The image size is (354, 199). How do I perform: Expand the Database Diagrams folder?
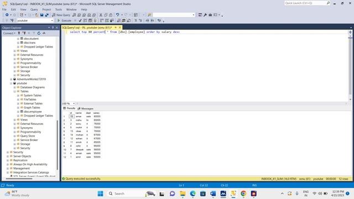[x=15, y=87]
